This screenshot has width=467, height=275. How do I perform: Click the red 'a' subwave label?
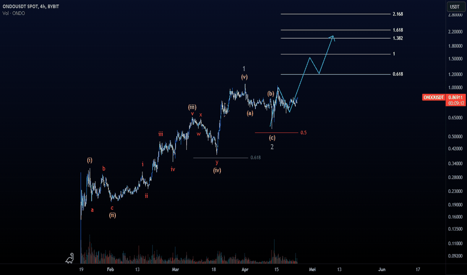(x=92, y=210)
